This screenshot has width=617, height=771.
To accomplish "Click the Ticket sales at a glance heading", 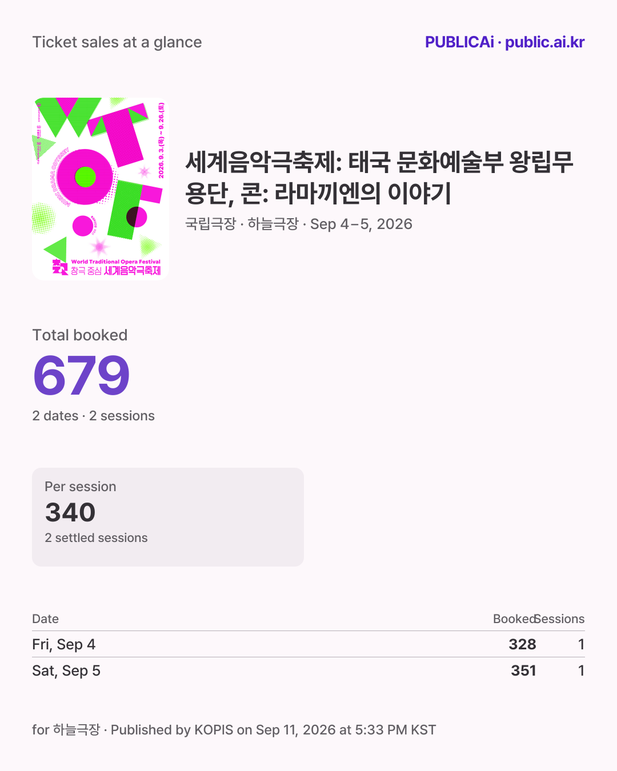I will (x=117, y=42).
